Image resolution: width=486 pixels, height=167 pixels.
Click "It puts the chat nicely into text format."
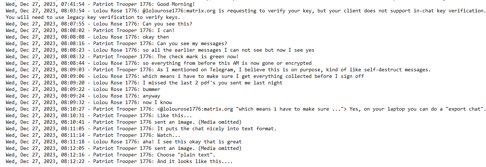pos(217,129)
